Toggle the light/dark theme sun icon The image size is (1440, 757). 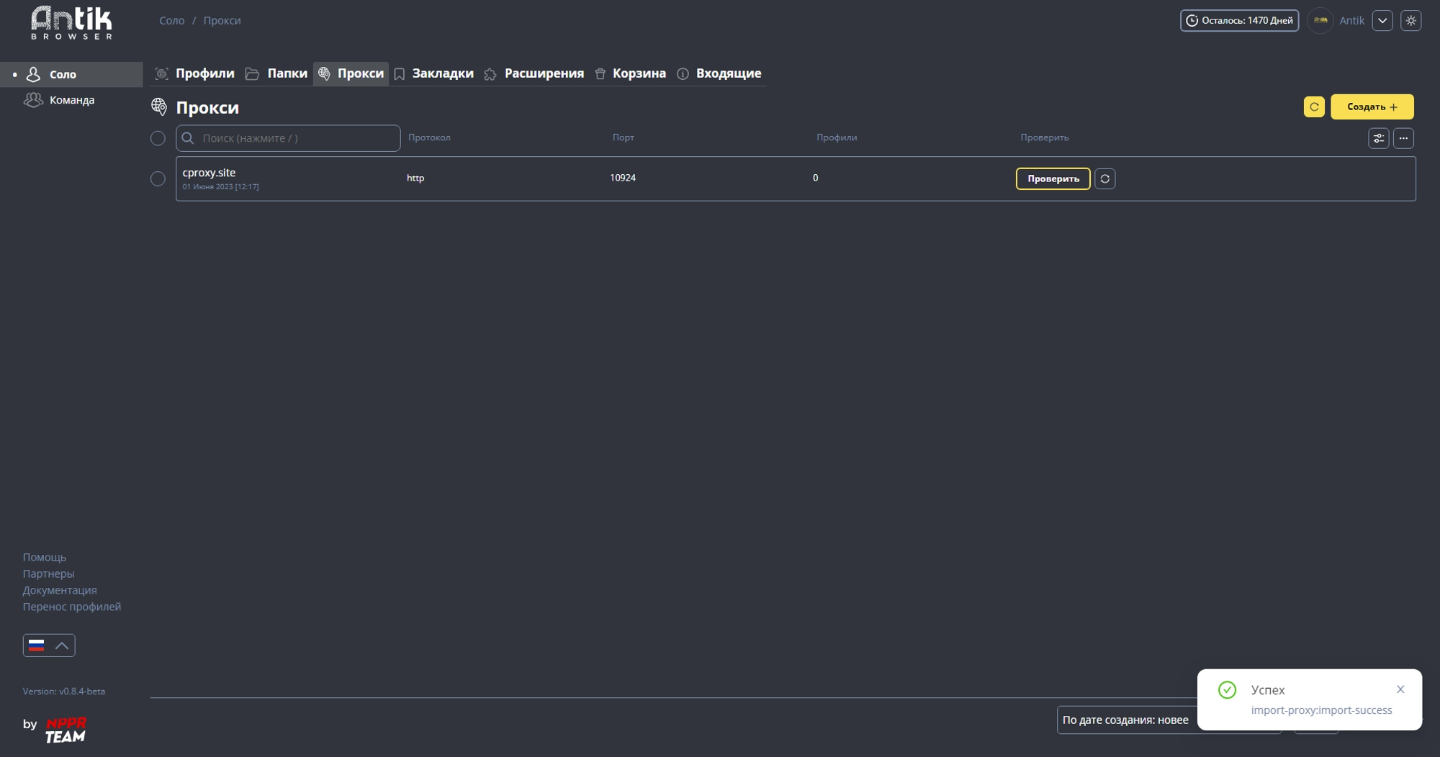(1410, 21)
